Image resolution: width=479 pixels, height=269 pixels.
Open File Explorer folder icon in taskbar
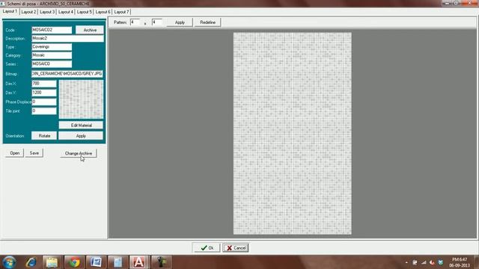click(52, 262)
